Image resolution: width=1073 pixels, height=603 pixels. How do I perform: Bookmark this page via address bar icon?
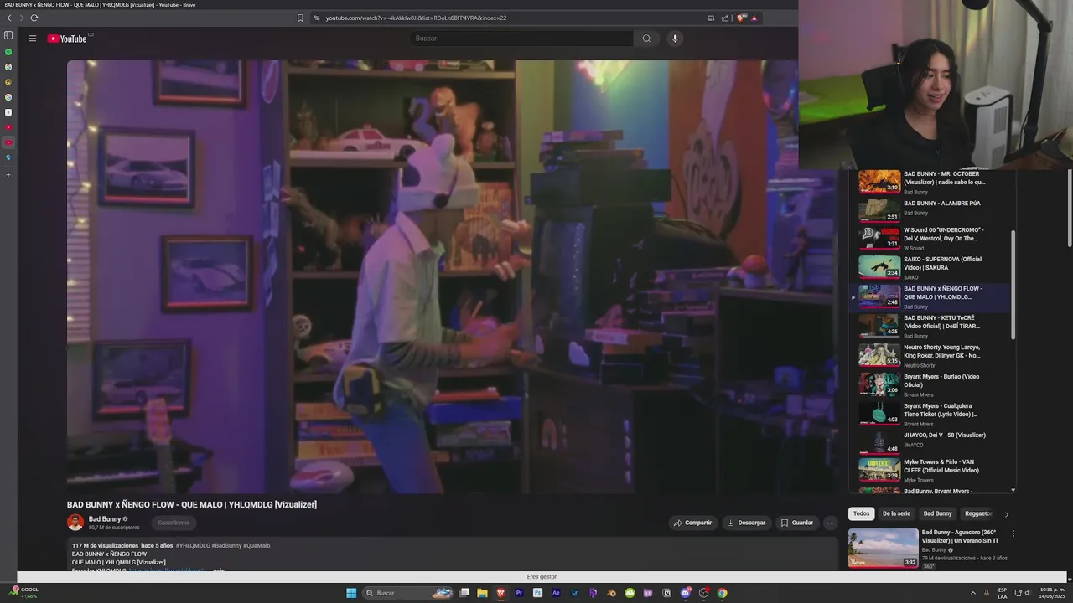(300, 18)
